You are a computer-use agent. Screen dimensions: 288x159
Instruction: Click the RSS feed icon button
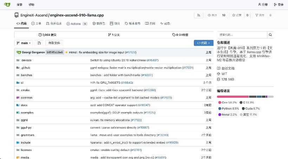click(x=198, y=15)
